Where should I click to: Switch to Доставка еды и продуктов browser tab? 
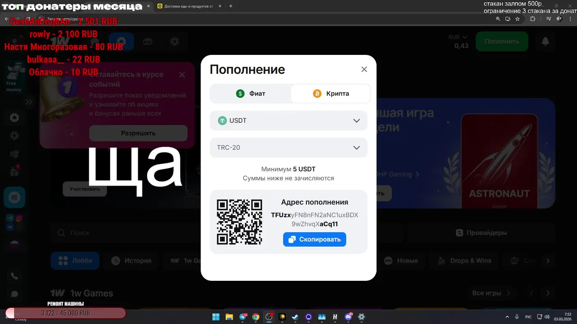(x=188, y=6)
